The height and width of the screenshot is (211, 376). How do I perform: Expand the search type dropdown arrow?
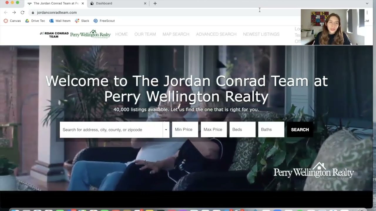click(x=166, y=130)
